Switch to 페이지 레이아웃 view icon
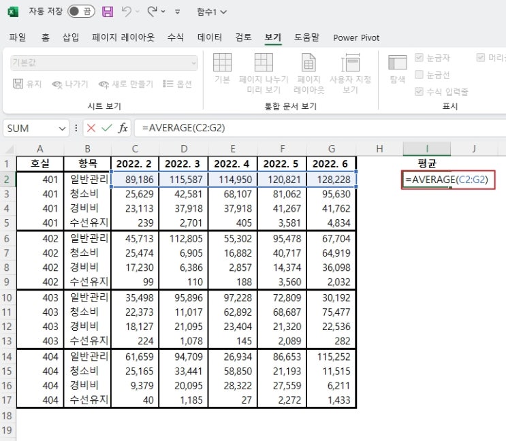 (x=309, y=73)
